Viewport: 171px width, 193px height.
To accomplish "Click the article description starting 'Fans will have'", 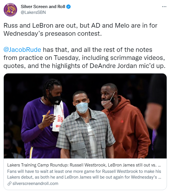I will (84, 174).
